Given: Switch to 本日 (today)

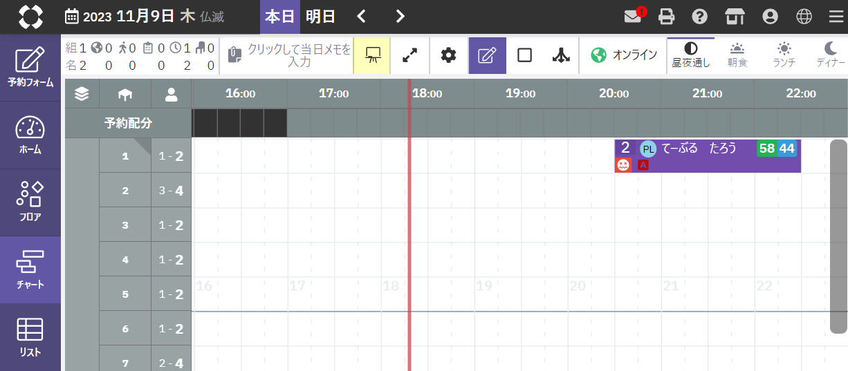Looking at the screenshot, I should (280, 17).
